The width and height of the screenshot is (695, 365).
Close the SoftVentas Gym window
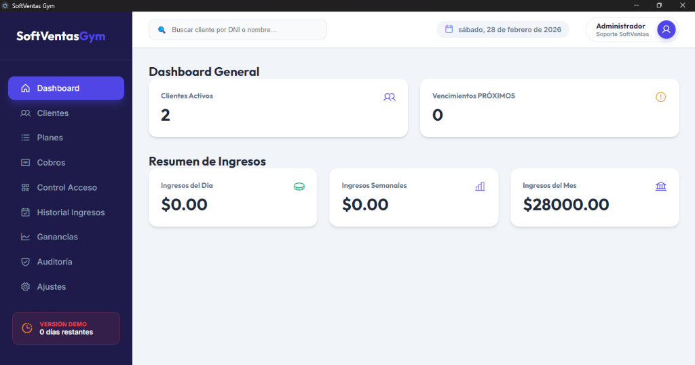point(683,5)
